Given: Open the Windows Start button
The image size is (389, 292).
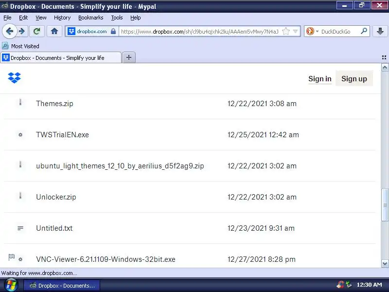Looking at the screenshot, I should [x=10, y=285].
